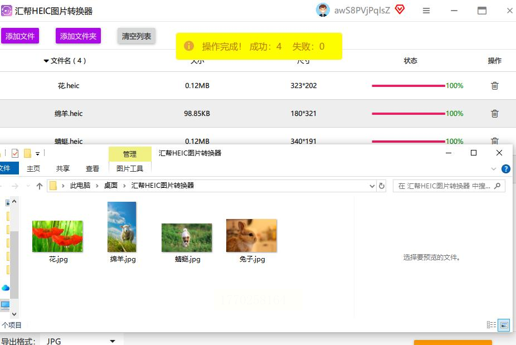Go up one folder level arrow

pos(40,186)
